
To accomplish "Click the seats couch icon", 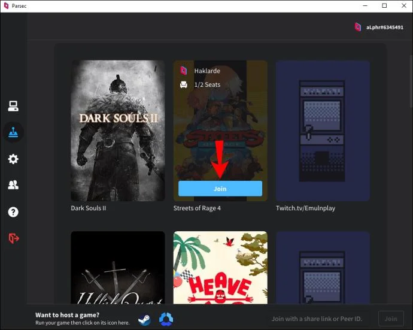I will coord(184,84).
